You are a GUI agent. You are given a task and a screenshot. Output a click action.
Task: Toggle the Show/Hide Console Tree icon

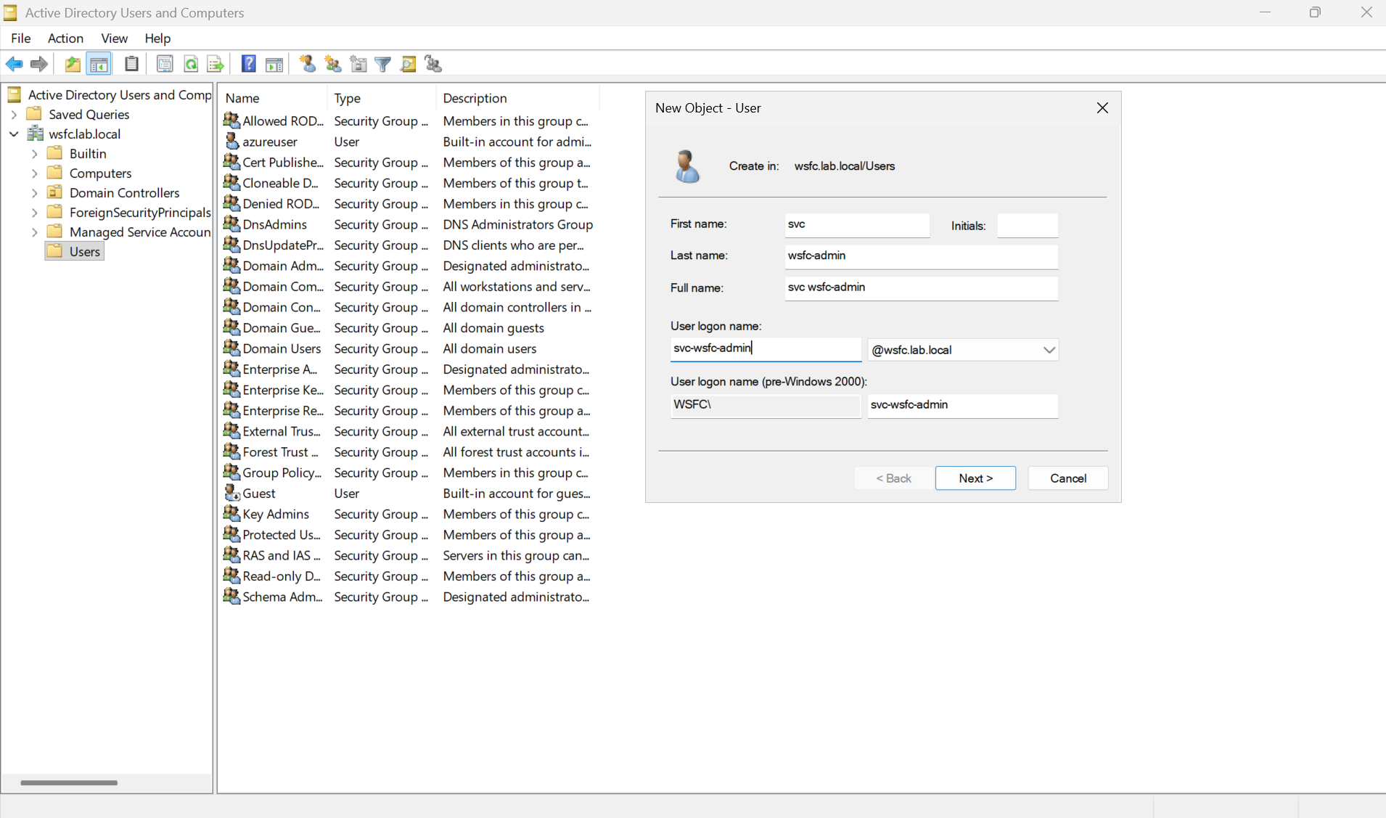pos(99,64)
